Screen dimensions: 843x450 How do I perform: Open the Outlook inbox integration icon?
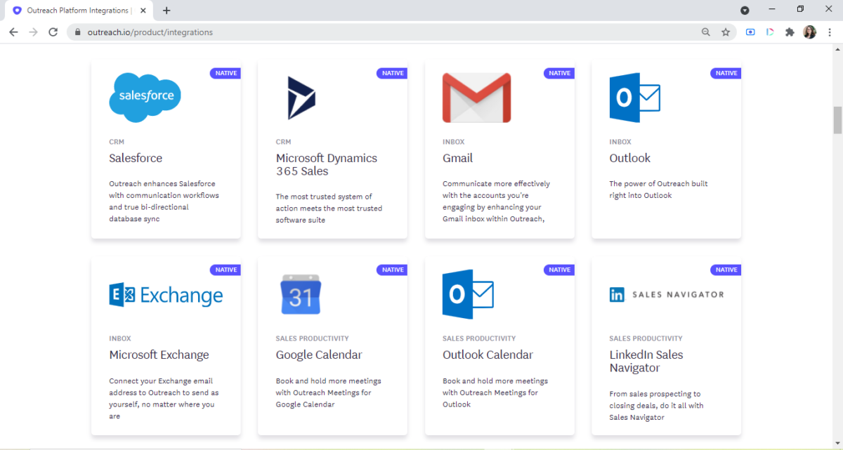click(633, 98)
